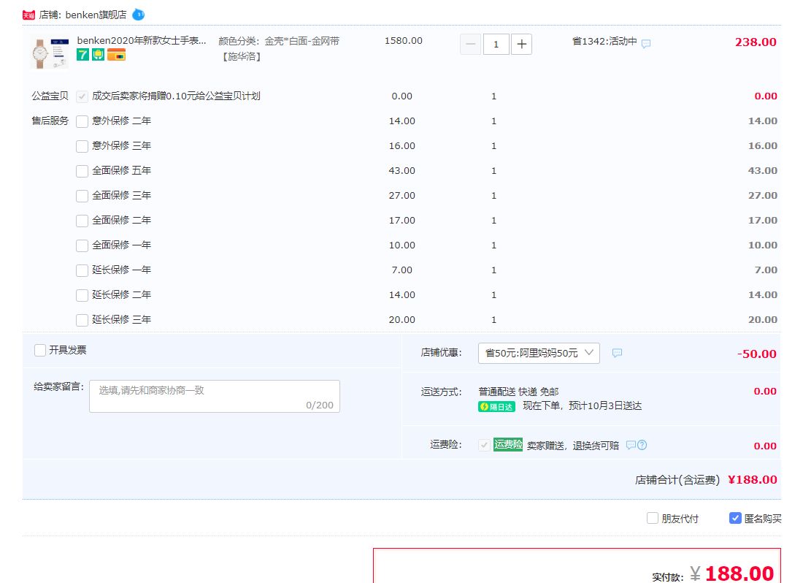Click the orange credit card icon
The height and width of the screenshot is (583, 803).
point(117,54)
